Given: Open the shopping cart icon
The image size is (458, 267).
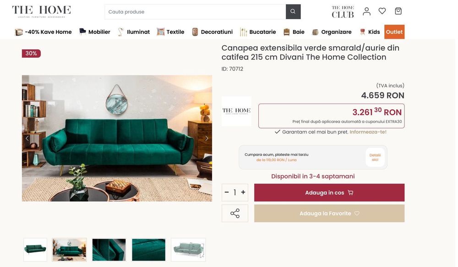Looking at the screenshot, I should tap(398, 11).
